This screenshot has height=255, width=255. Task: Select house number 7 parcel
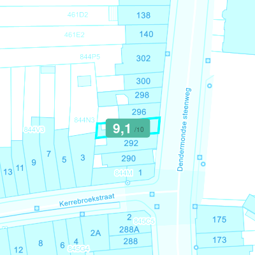(48, 154)
